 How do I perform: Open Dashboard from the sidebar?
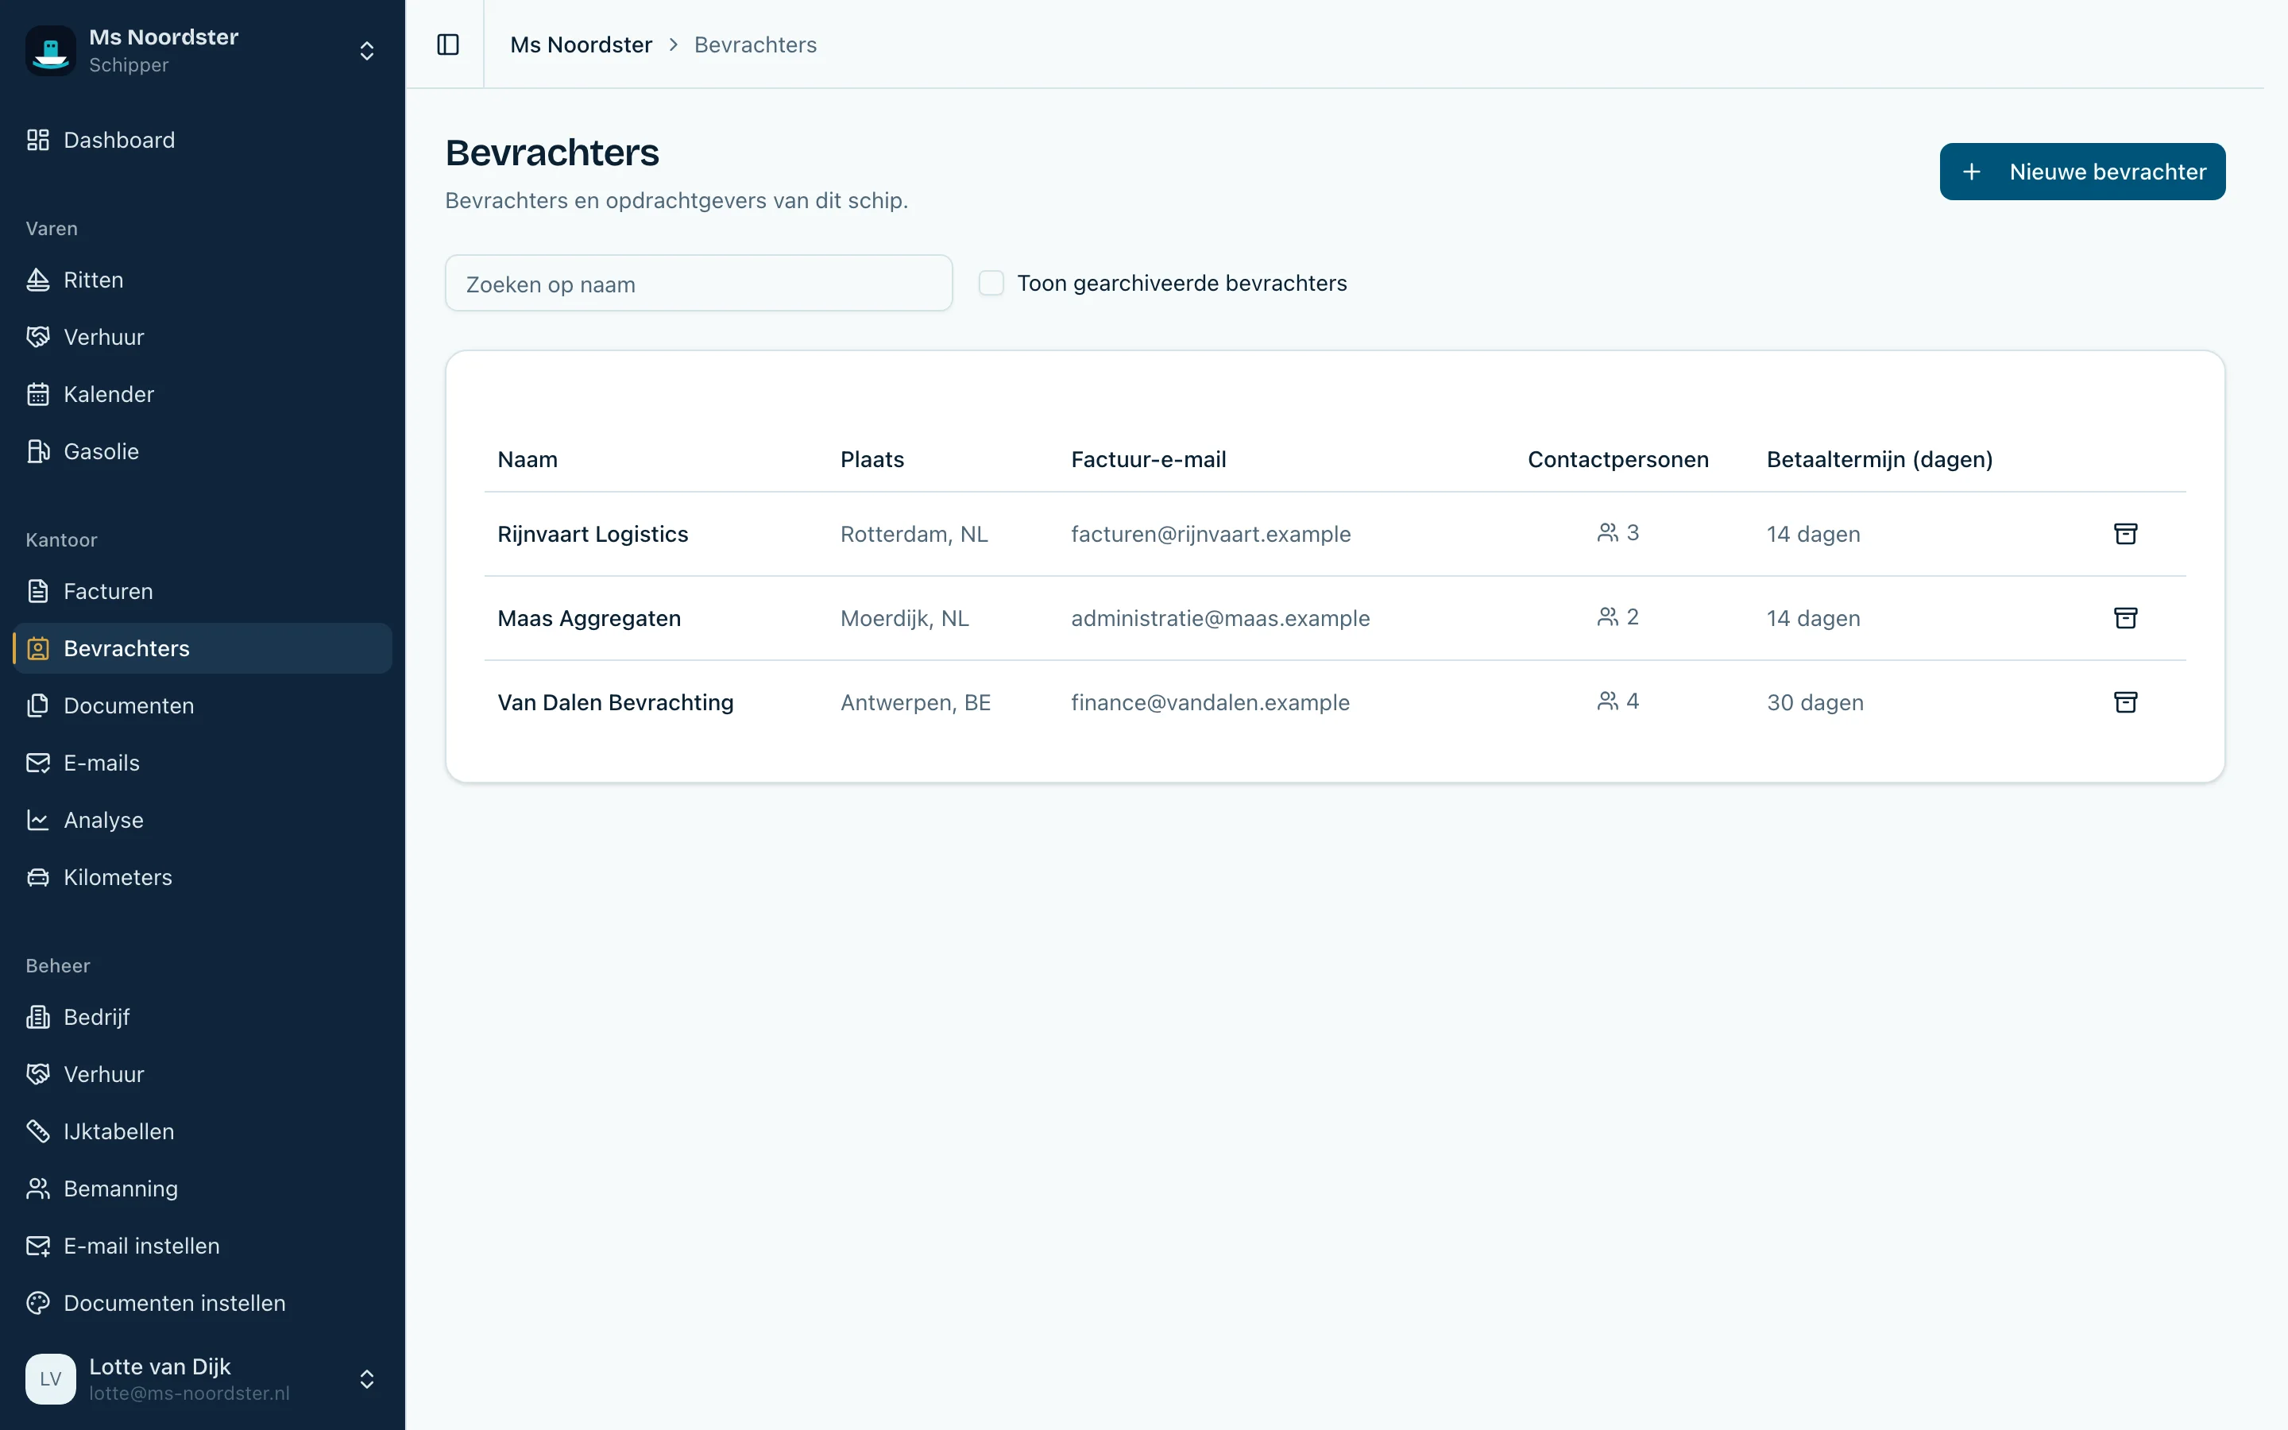coord(203,140)
